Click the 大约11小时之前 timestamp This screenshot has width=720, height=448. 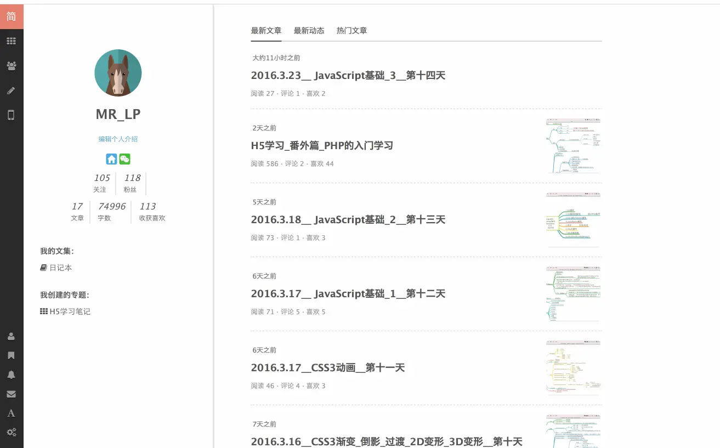[x=276, y=58]
